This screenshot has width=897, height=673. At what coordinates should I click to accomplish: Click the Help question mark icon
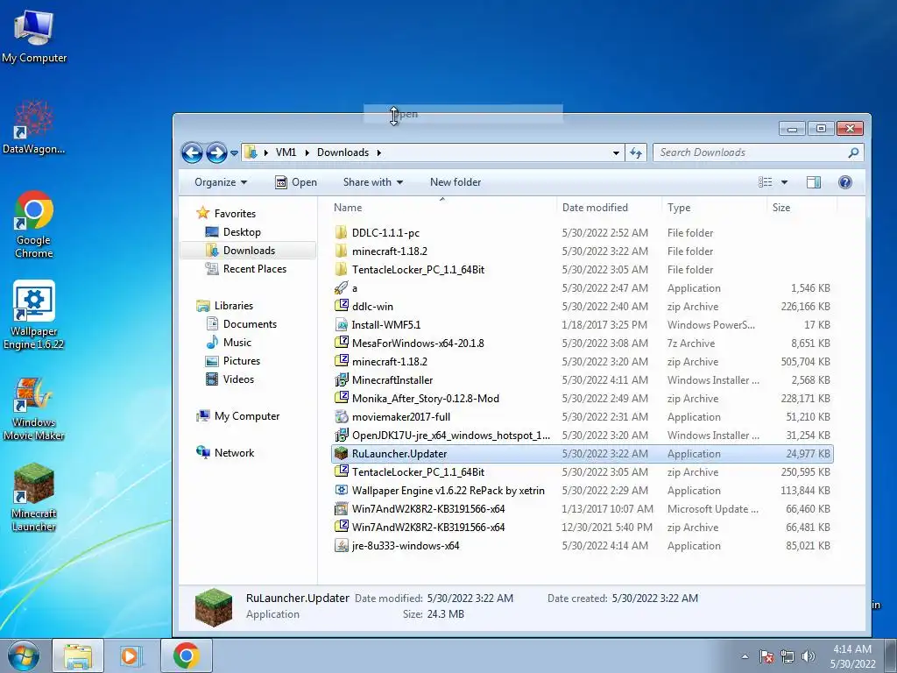(845, 182)
